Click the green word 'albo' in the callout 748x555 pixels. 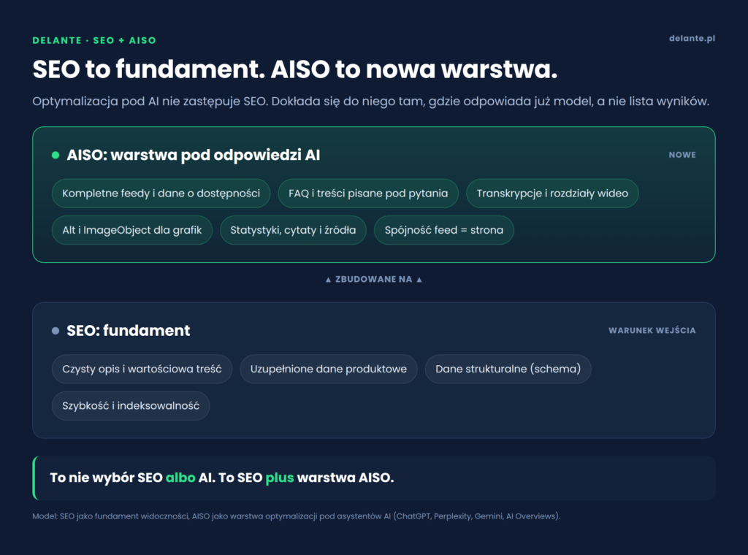[180, 478]
